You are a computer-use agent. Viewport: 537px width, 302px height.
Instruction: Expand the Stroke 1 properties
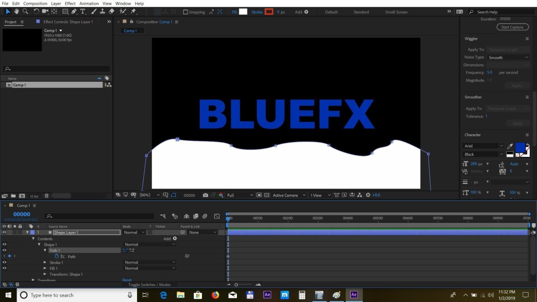click(x=45, y=262)
